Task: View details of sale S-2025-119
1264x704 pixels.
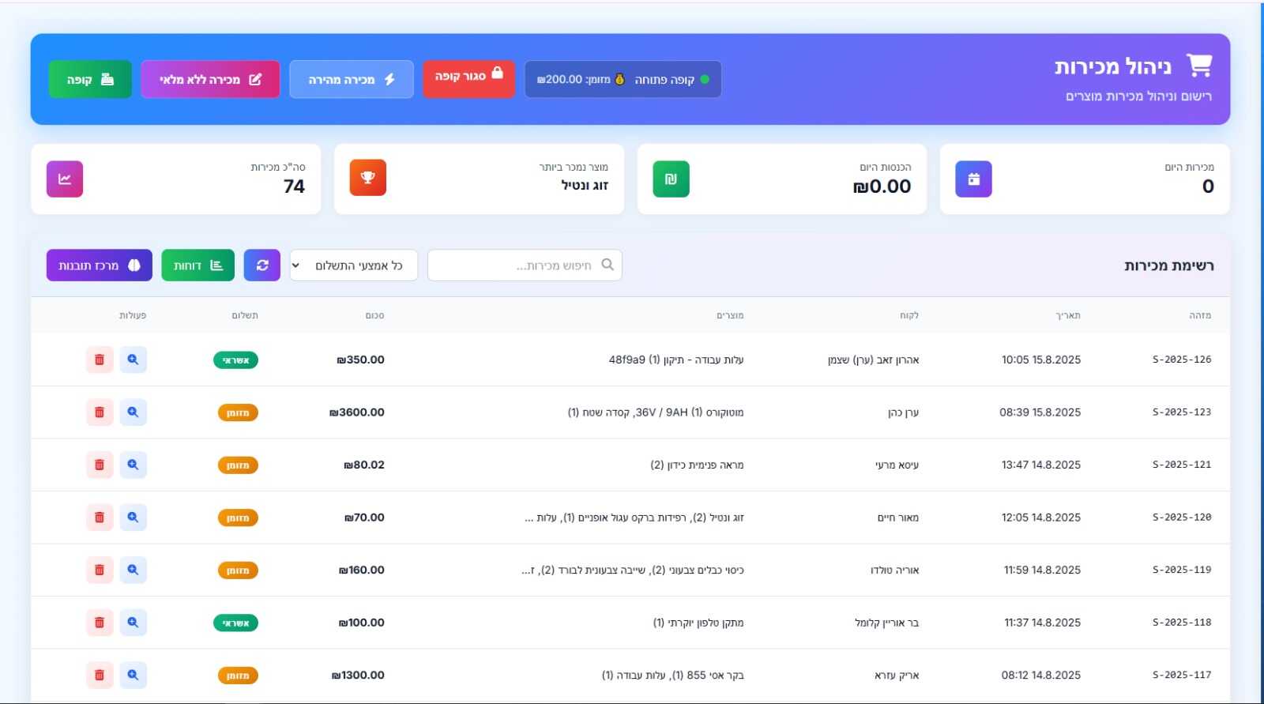Action: pos(133,570)
